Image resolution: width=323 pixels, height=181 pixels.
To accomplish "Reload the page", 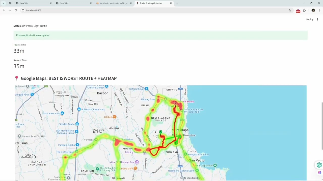I will point(16,10).
